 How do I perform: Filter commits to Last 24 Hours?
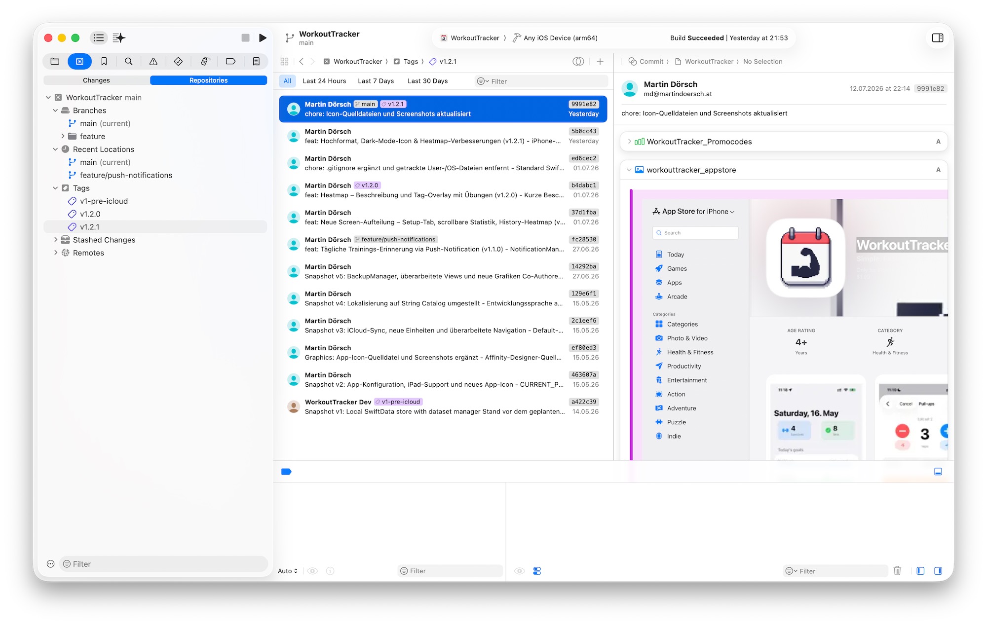point(324,81)
